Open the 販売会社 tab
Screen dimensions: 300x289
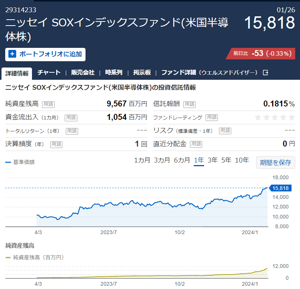[83, 73]
